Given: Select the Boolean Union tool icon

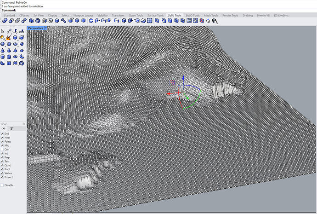Looking at the screenshot, I should (x=5, y=21).
